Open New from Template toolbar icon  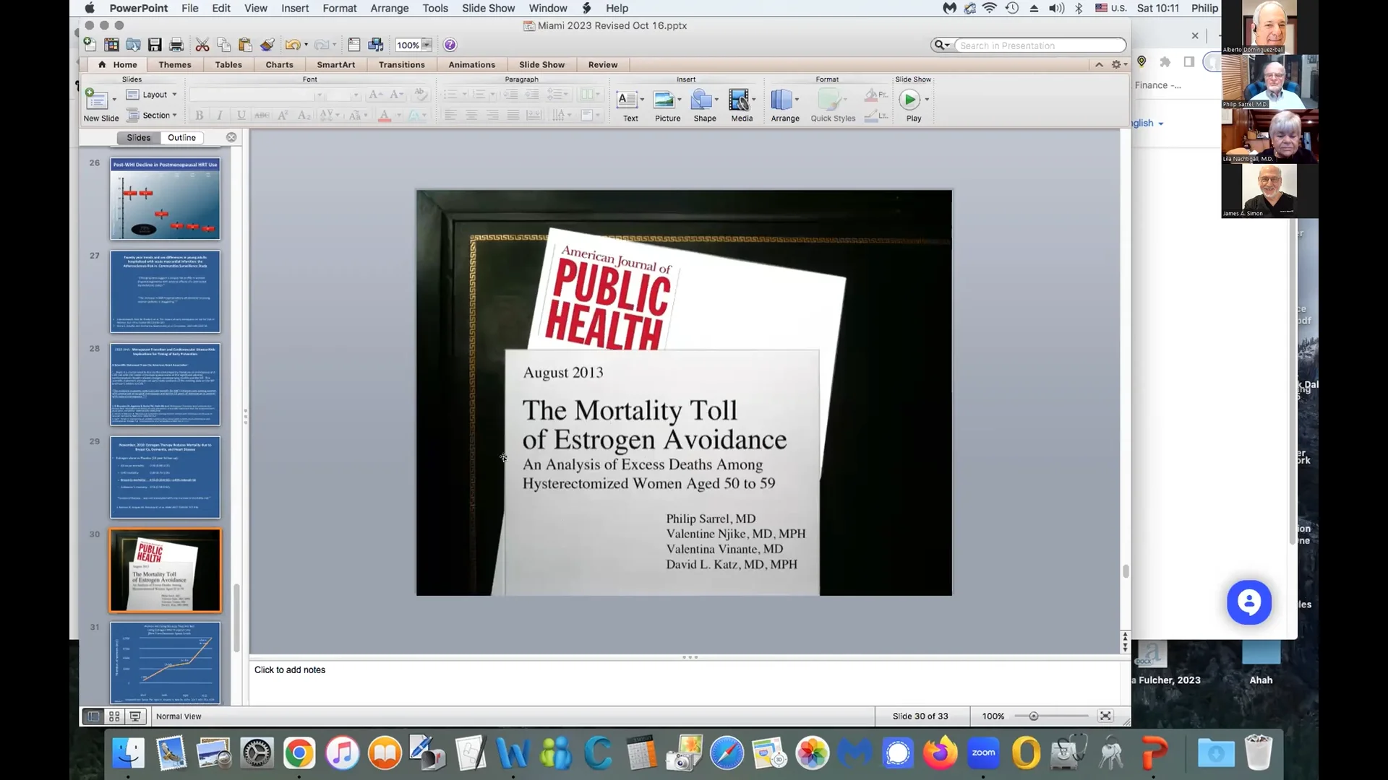111,45
